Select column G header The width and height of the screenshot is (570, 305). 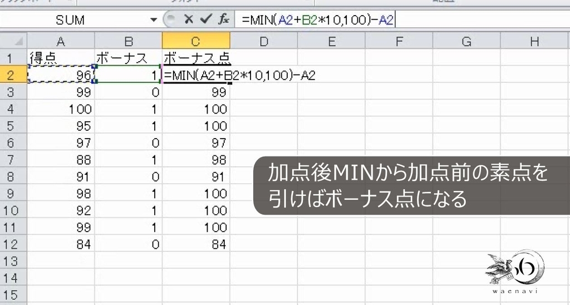click(x=466, y=41)
